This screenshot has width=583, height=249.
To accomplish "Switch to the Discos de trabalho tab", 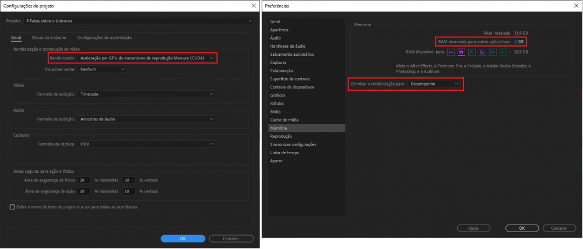I will click(49, 38).
